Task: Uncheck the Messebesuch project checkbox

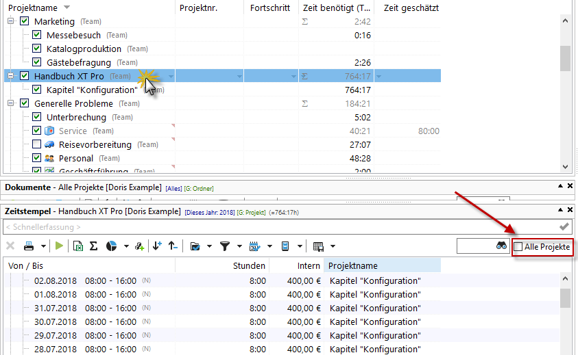Action: point(37,35)
